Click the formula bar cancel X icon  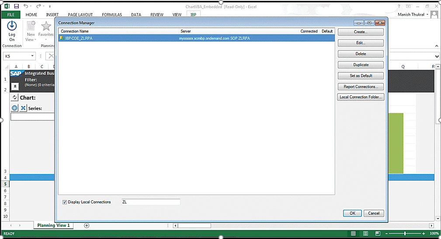(51, 56)
